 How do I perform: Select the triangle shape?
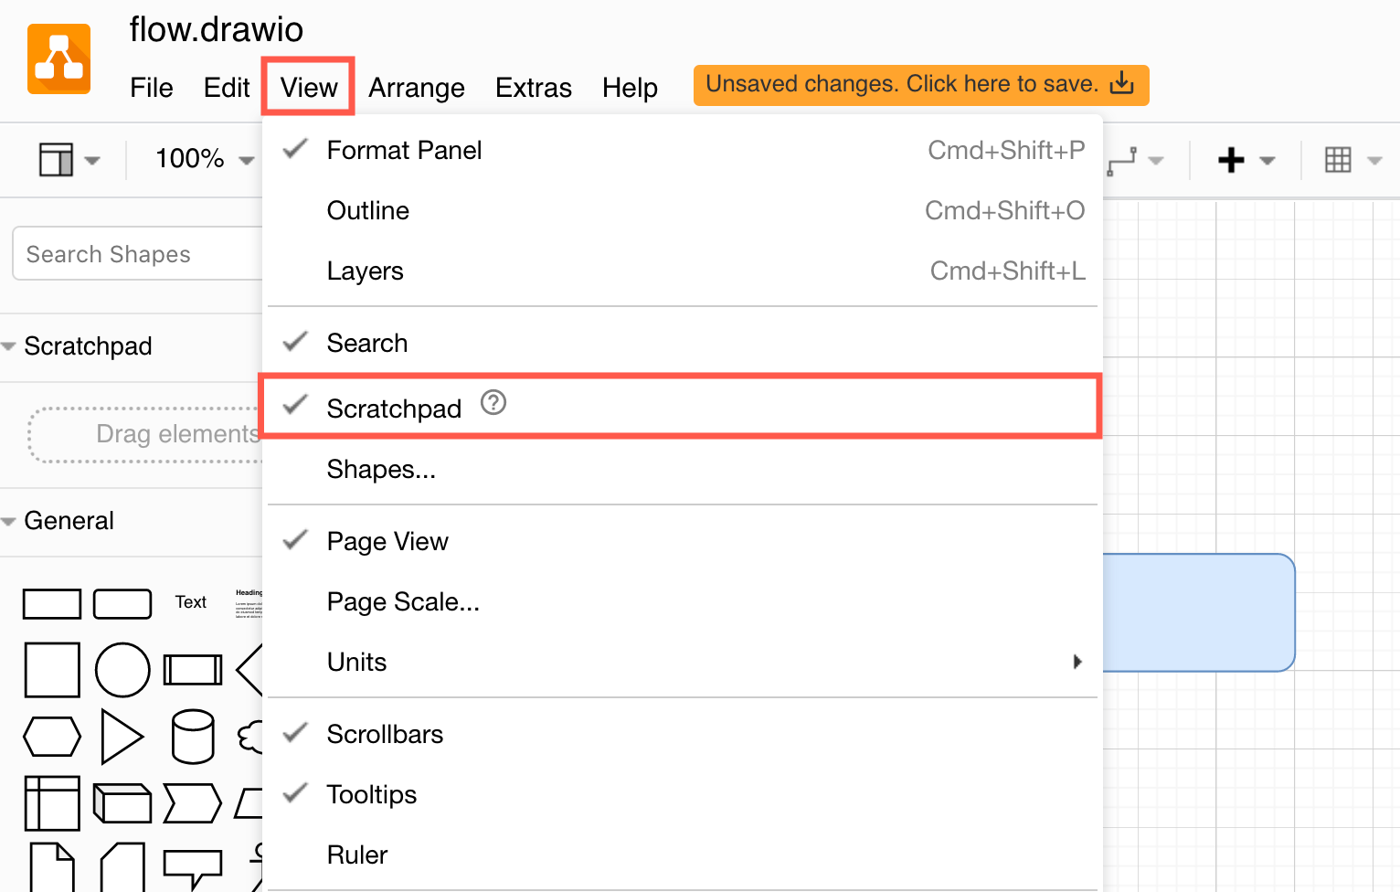click(123, 736)
